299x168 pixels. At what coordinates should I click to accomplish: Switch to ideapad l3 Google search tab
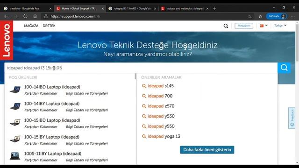(132, 8)
